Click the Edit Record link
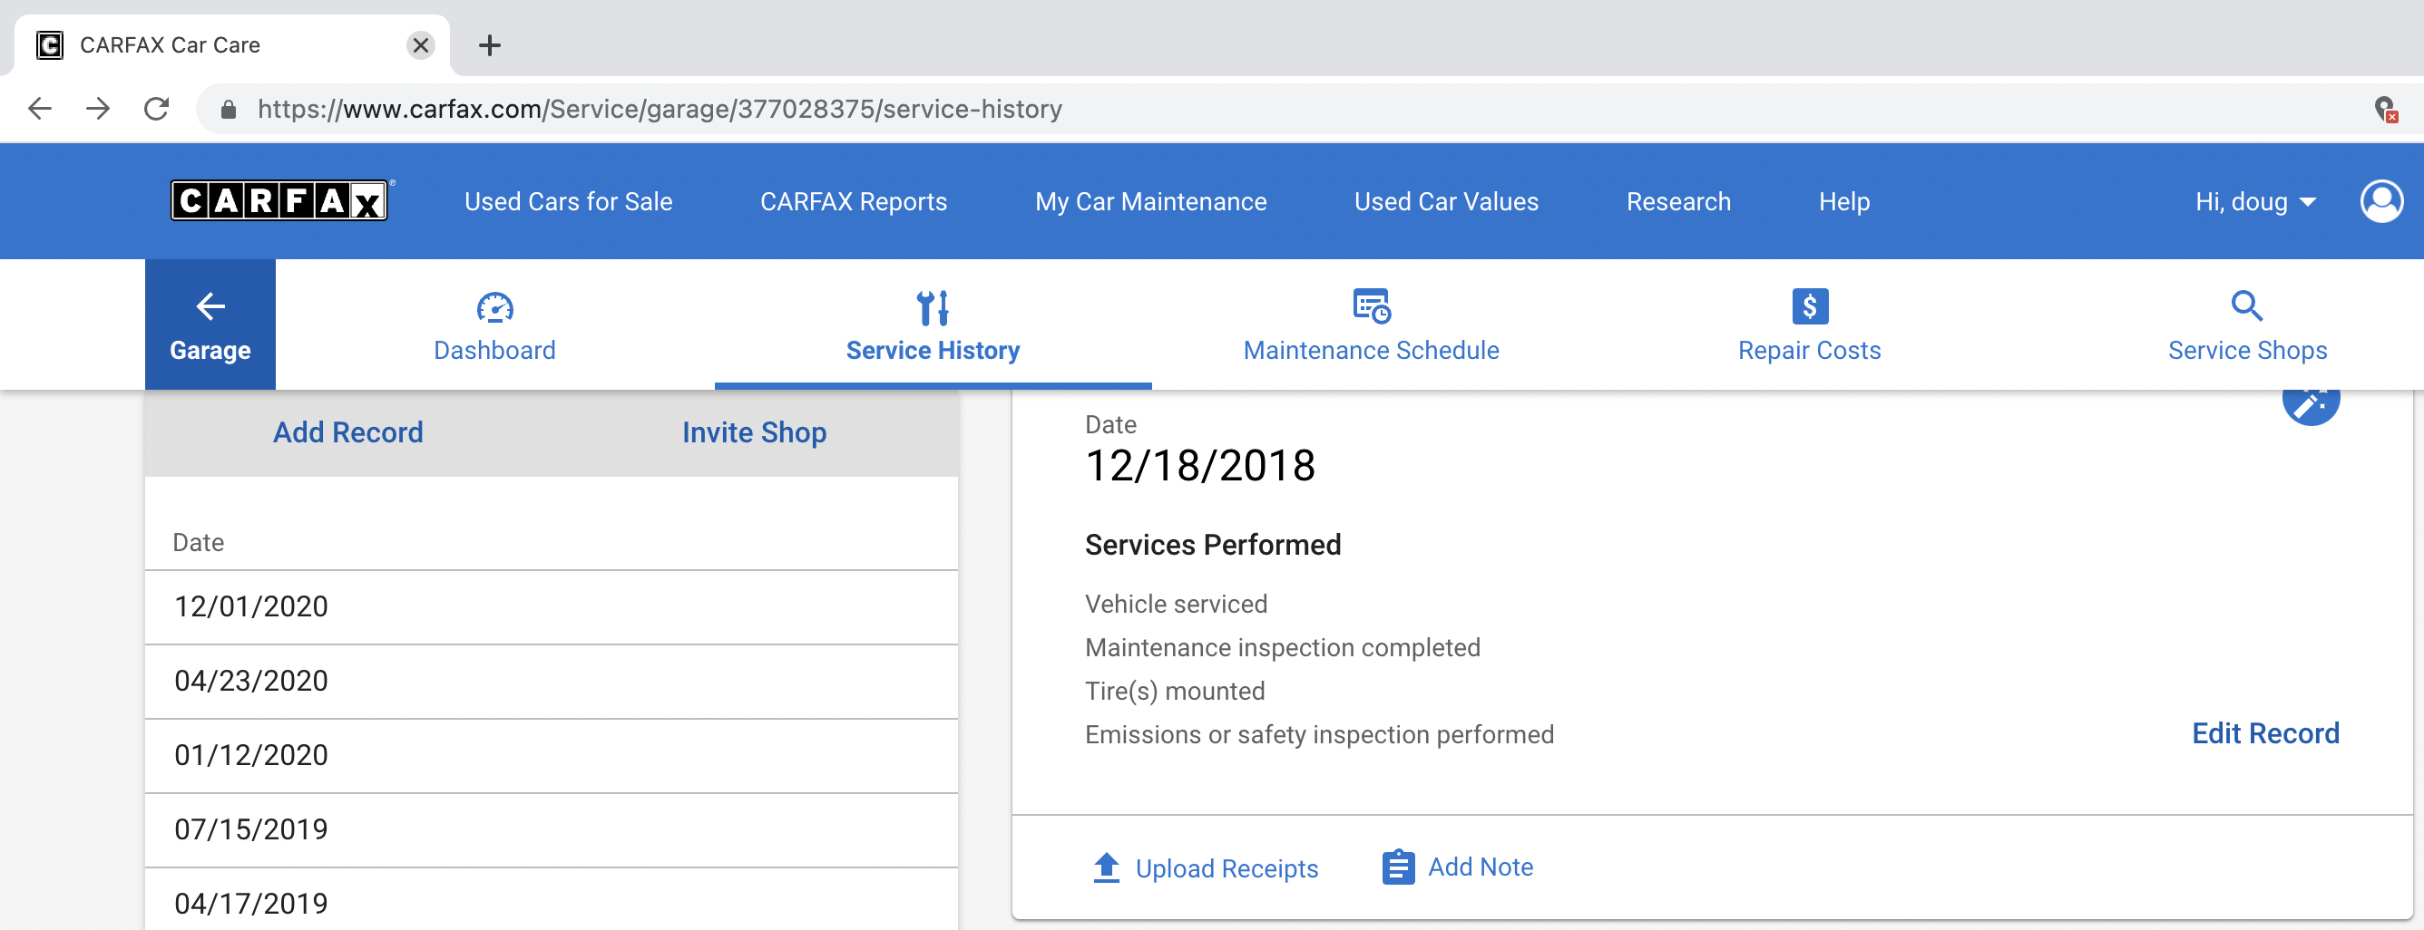Screen dimensions: 2424x930 click(x=2265, y=733)
